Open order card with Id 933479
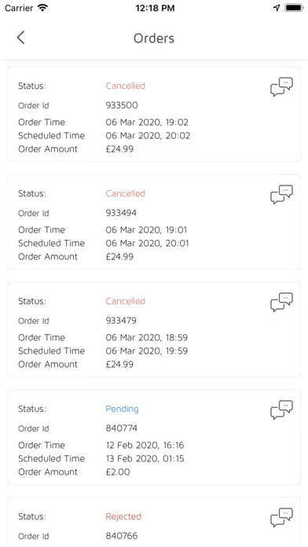Image resolution: width=308 pixels, height=547 pixels. [154, 329]
